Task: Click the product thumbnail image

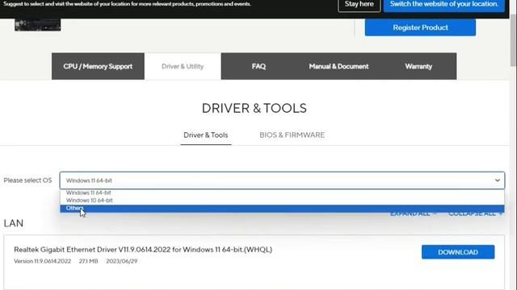Action: pyautogui.click(x=38, y=25)
